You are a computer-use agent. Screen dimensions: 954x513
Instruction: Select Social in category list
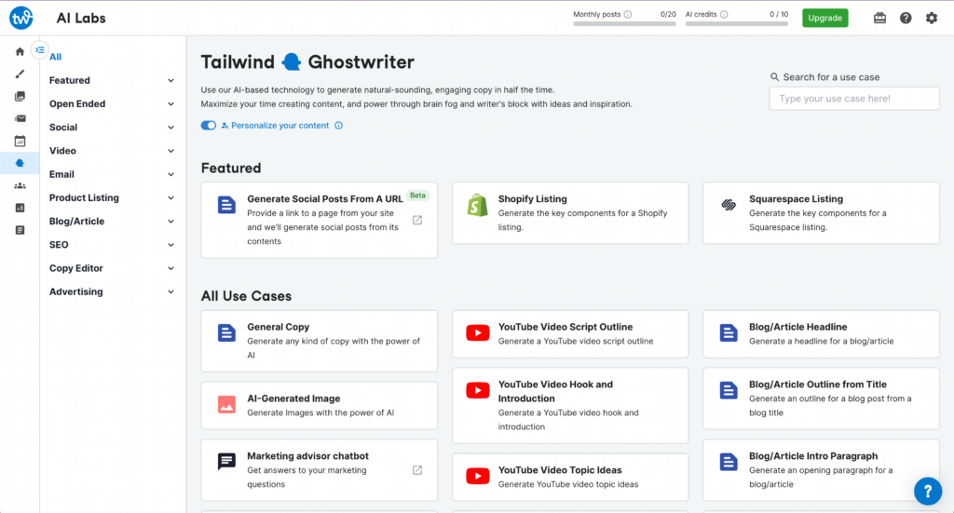point(63,127)
